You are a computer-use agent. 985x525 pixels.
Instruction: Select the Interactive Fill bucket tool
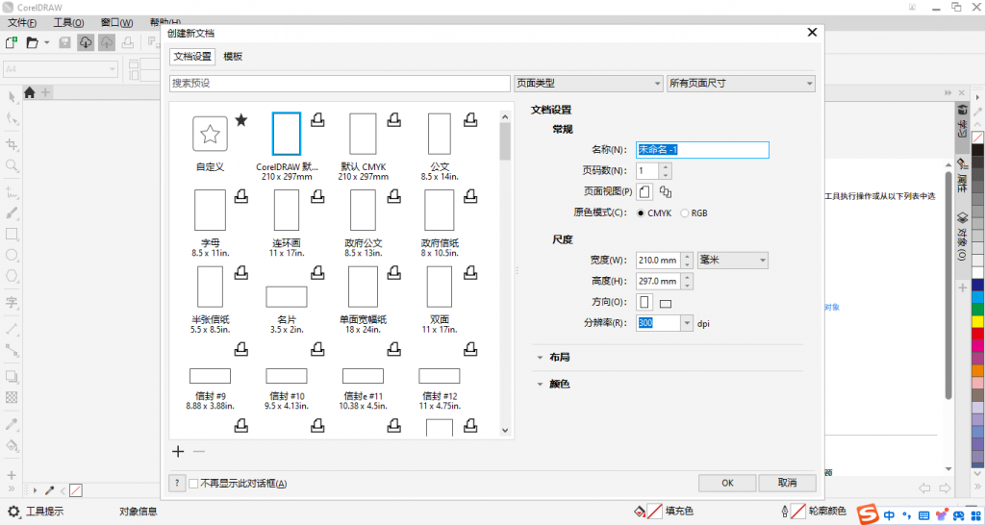point(12,445)
